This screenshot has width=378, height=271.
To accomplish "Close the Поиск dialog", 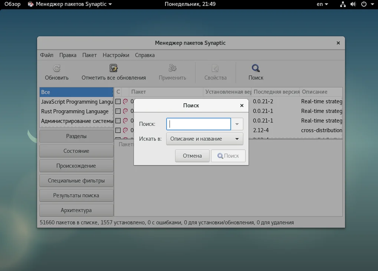I will 242,106.
